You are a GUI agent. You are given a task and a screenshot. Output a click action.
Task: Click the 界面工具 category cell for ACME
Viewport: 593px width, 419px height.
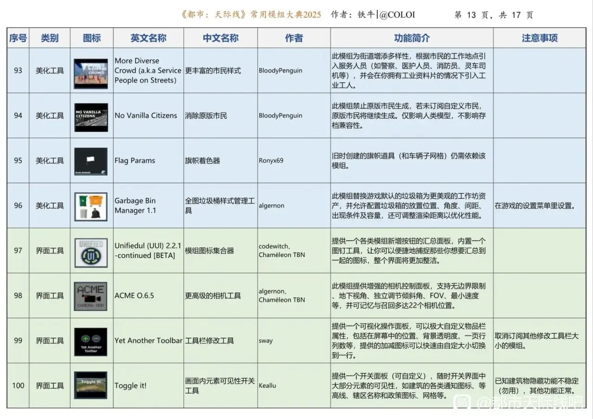coord(50,295)
